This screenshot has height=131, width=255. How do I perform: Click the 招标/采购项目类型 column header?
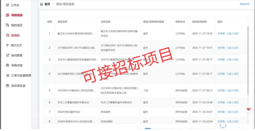pyautogui.click(x=153, y=22)
